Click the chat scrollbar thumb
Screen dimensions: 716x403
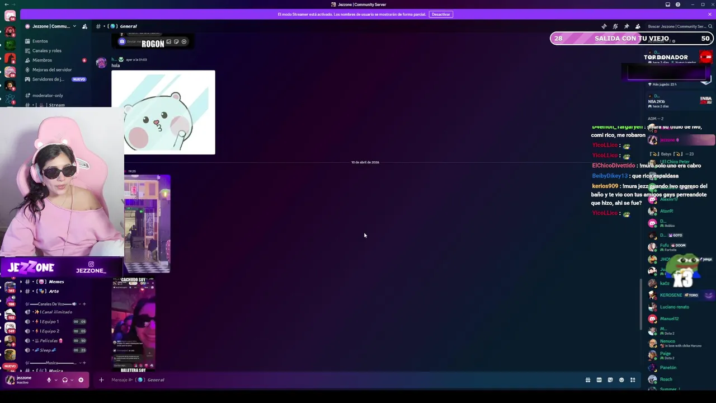click(641, 304)
